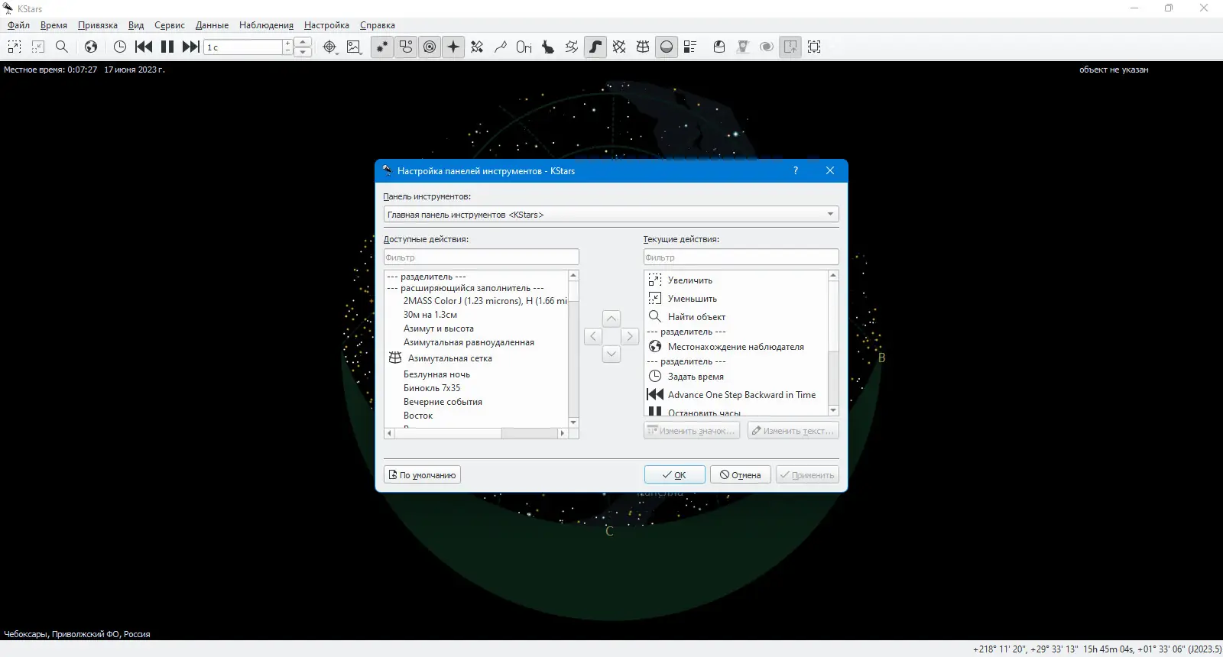Viewport: 1223px width, 657px height.
Task: Open the Данные menu
Action: [212, 25]
